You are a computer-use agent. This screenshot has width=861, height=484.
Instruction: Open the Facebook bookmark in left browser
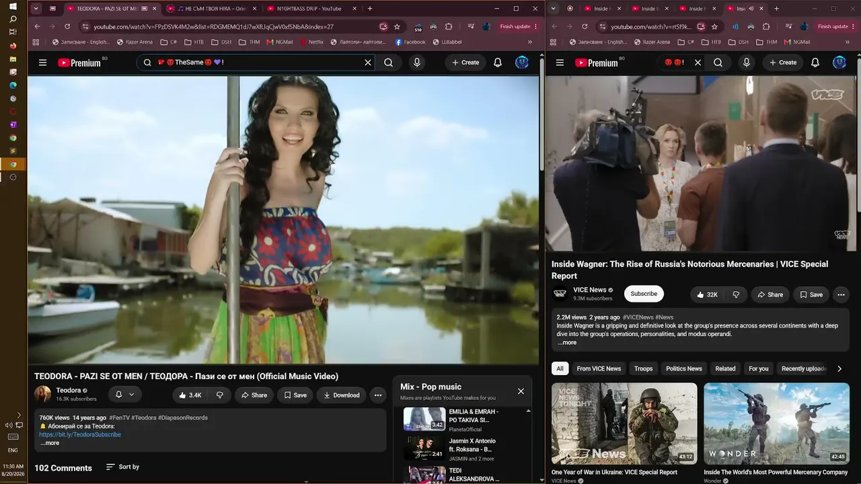coord(410,42)
